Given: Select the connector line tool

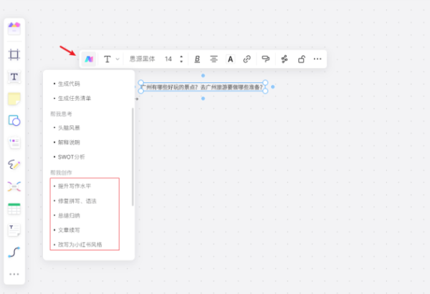Looking at the screenshot, I should 14,252.
